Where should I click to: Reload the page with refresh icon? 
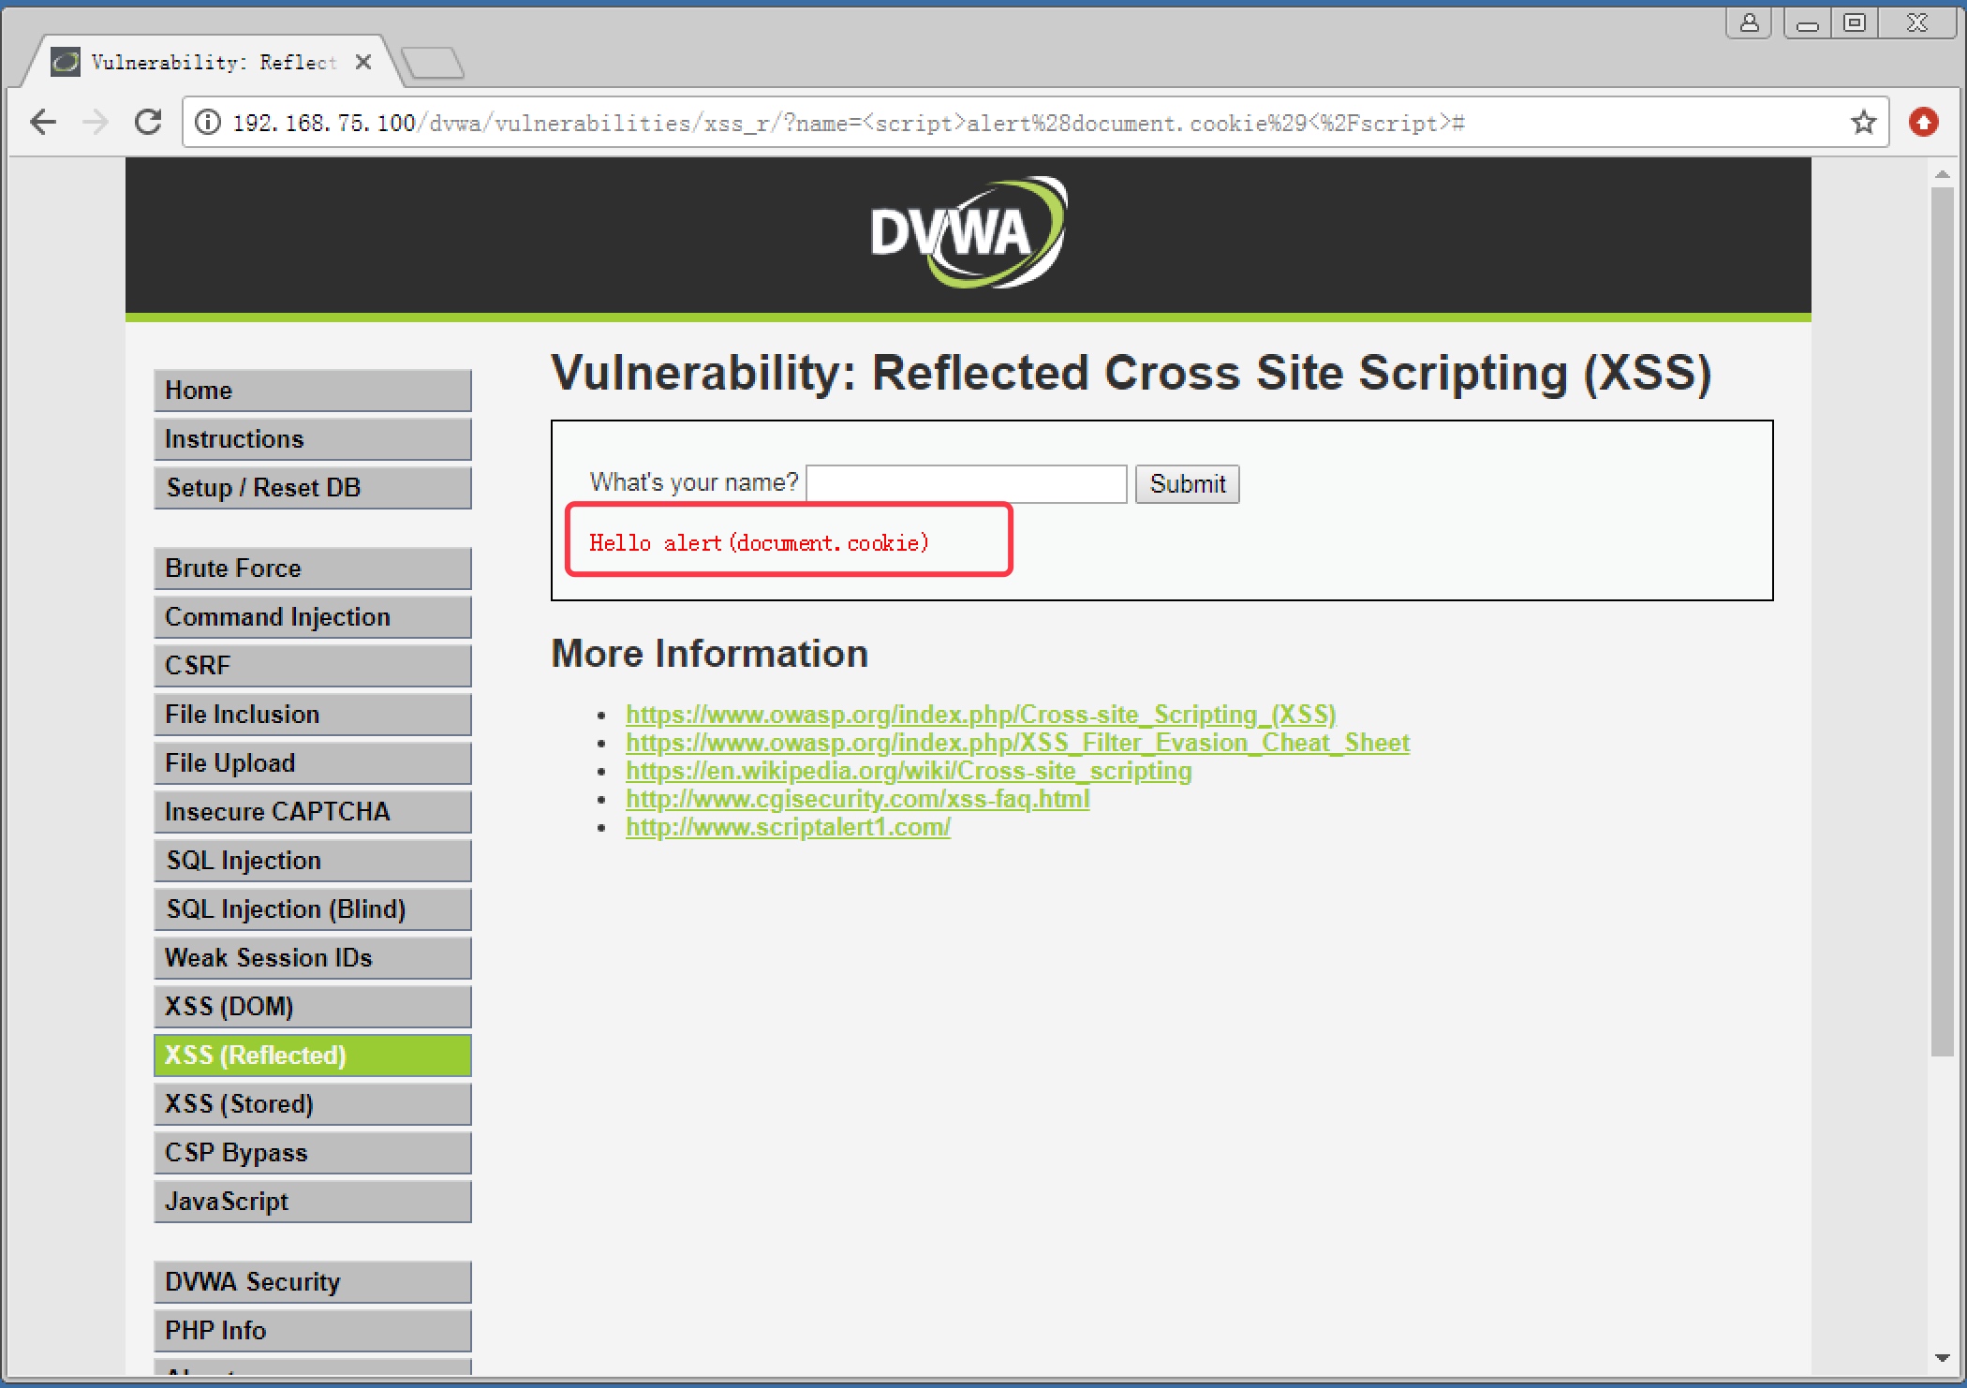click(x=148, y=123)
